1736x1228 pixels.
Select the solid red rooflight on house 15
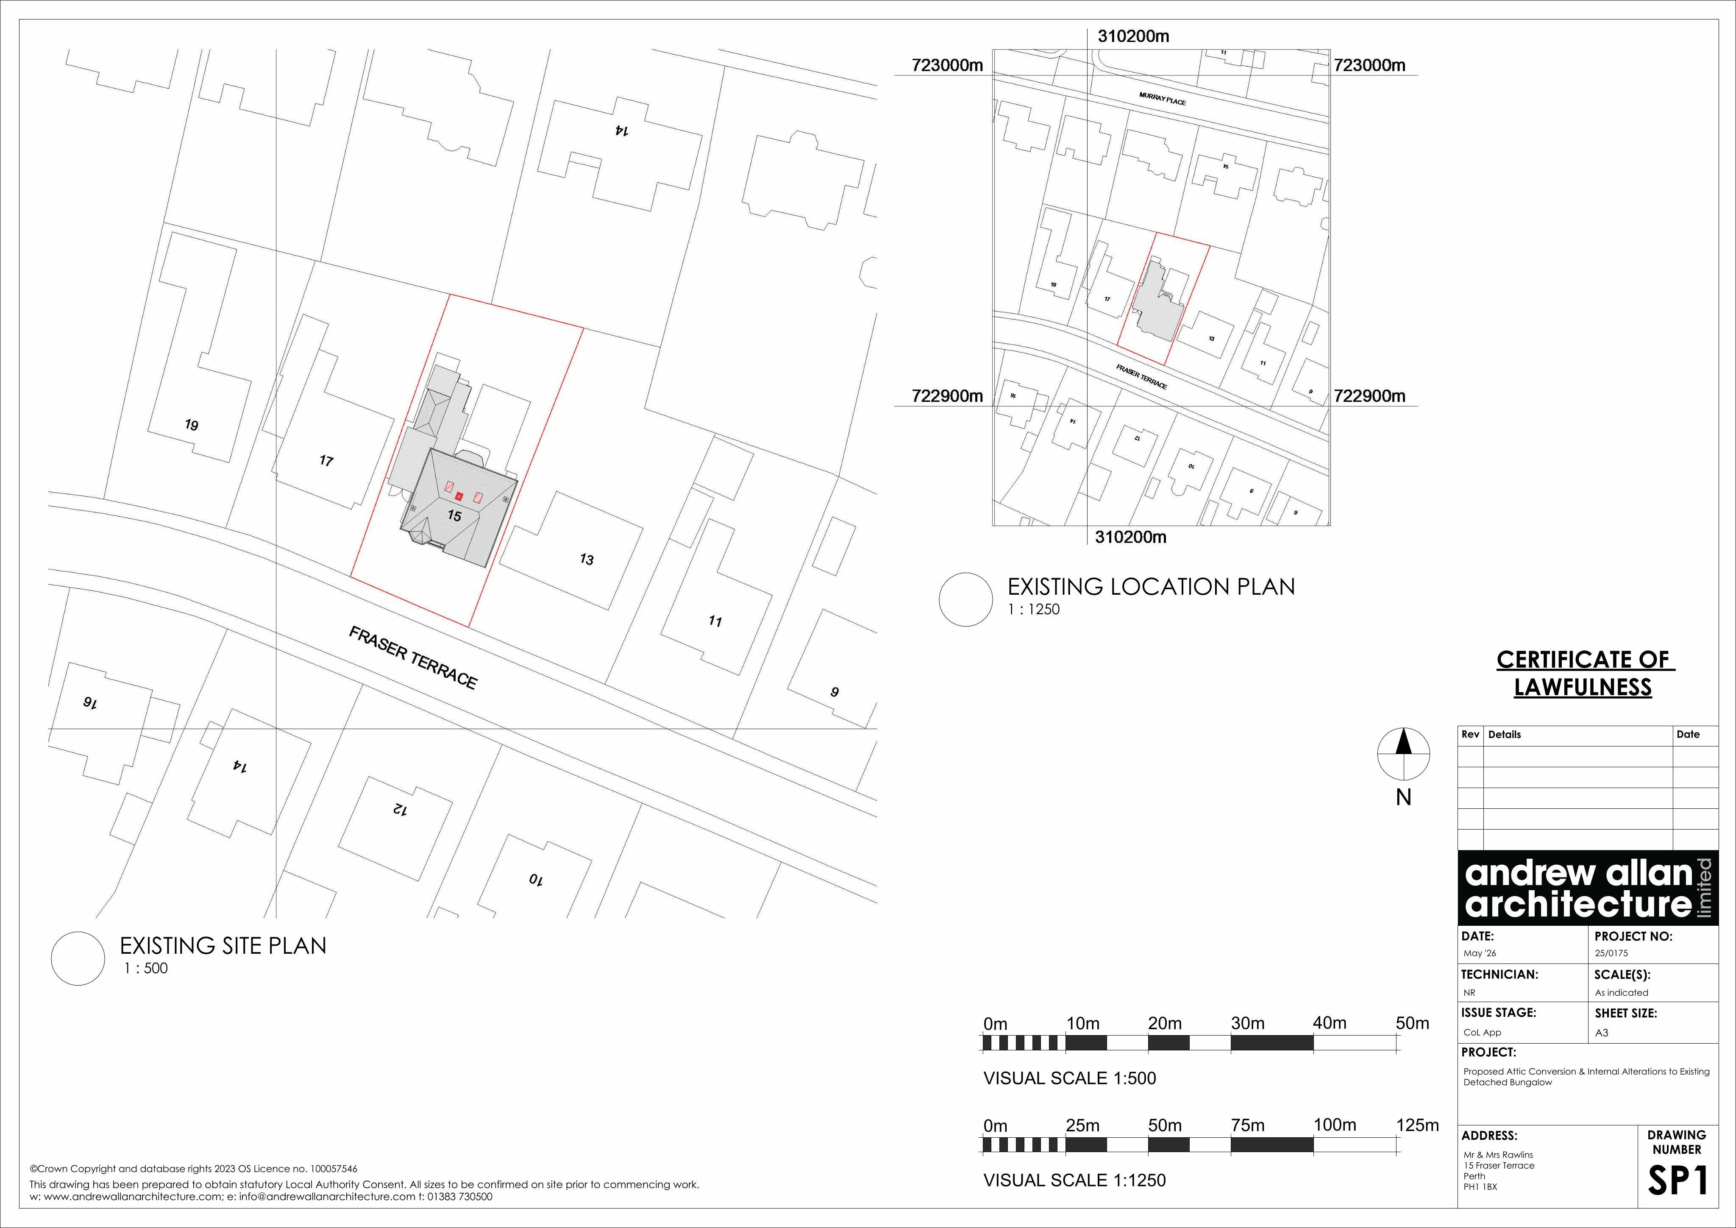pyautogui.click(x=459, y=496)
